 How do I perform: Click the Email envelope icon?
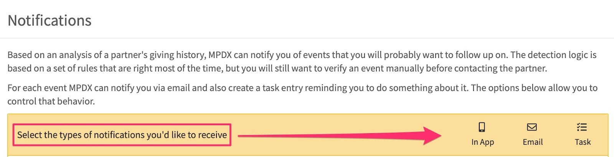[x=532, y=127]
